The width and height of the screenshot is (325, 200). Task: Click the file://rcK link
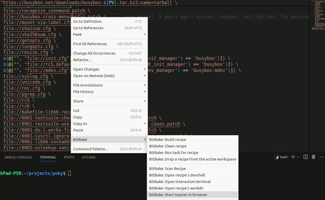click(x=16, y=106)
